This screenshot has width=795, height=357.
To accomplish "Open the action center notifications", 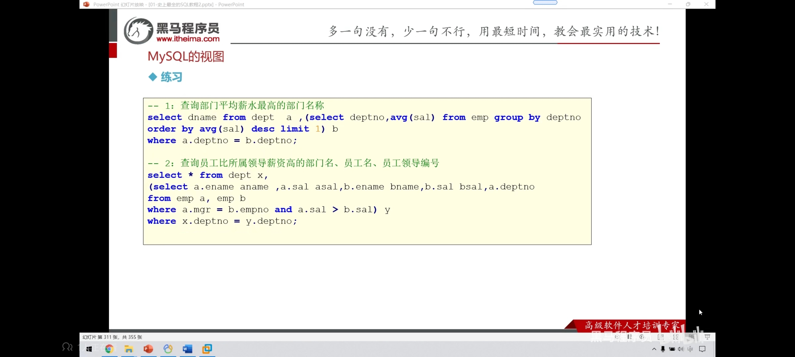I will tap(702, 349).
